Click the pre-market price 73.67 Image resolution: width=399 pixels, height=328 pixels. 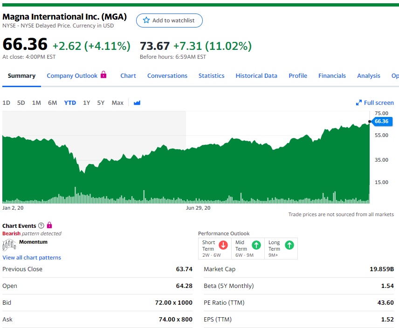point(155,46)
